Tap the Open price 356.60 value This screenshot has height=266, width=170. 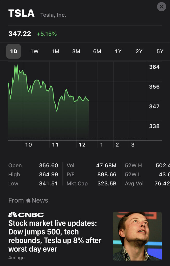[48, 165]
